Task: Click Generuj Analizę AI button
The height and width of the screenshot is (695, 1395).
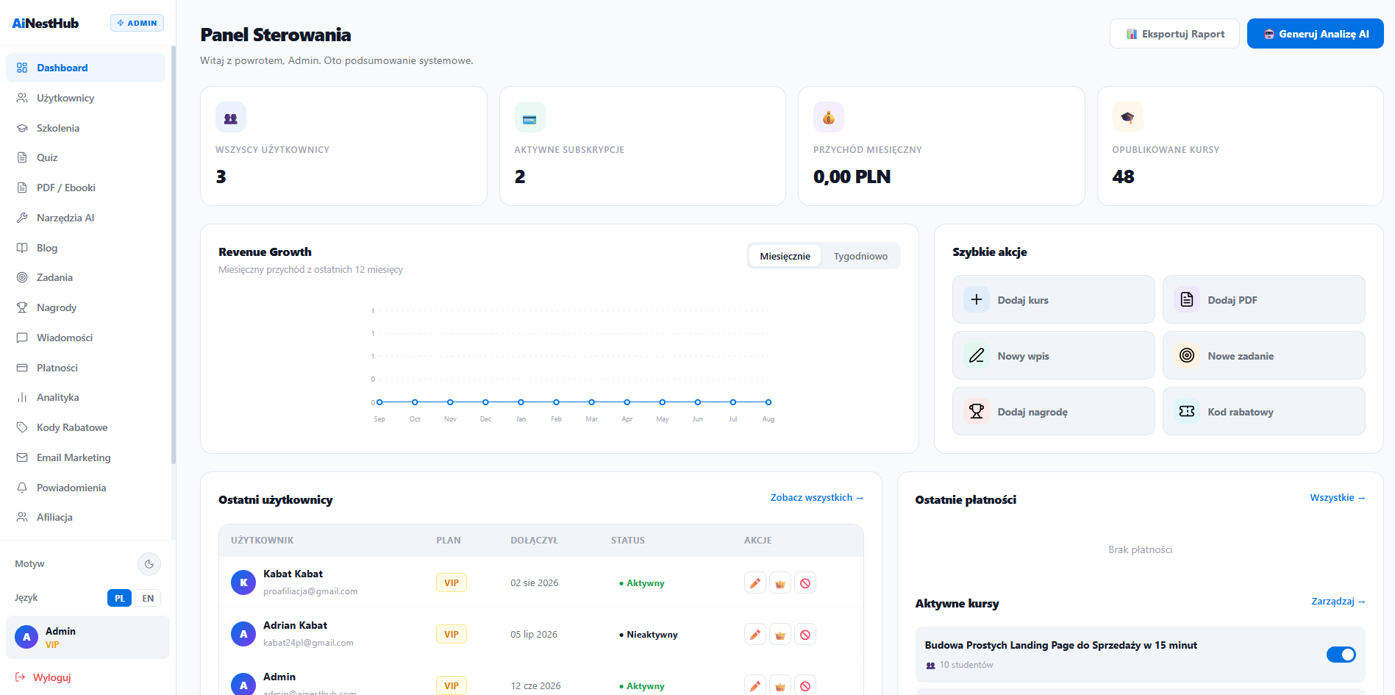Action: (1315, 34)
